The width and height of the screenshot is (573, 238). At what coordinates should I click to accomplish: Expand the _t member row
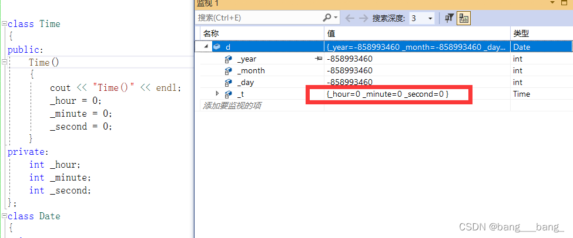click(x=218, y=94)
